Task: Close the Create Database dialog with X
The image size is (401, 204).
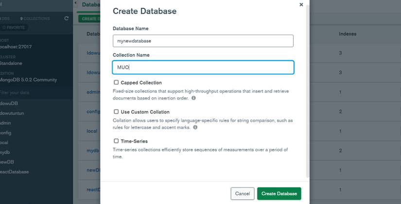Action: click(301, 5)
